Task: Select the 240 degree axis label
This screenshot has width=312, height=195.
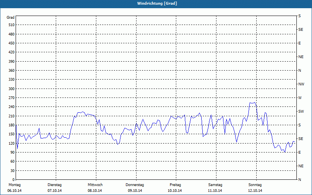Action: coord(12,107)
